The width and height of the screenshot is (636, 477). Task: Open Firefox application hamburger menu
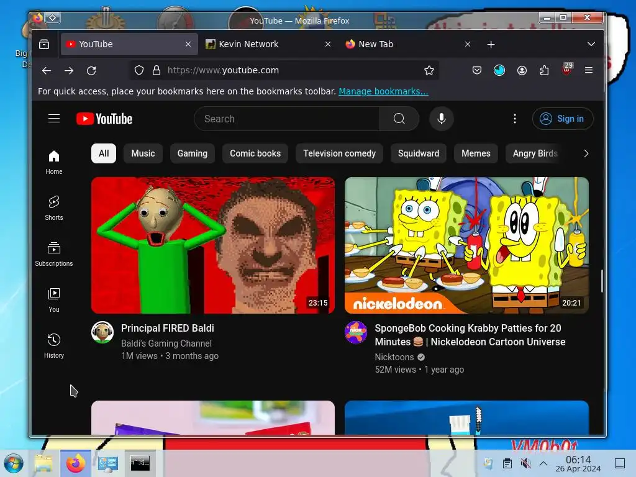pyautogui.click(x=589, y=70)
